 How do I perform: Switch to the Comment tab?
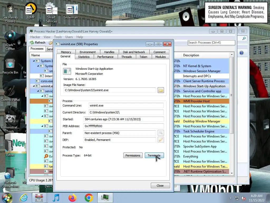point(160,52)
